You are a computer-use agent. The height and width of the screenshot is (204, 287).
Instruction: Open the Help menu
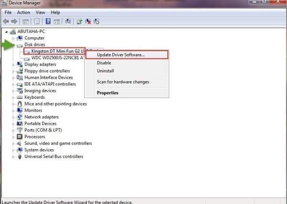55,12
